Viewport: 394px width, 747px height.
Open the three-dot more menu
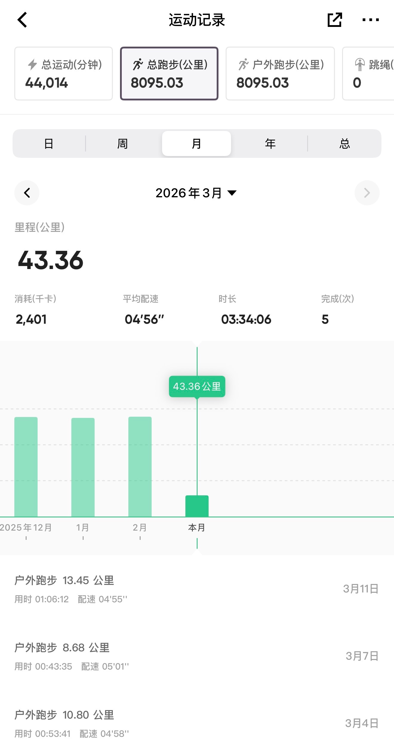[370, 20]
